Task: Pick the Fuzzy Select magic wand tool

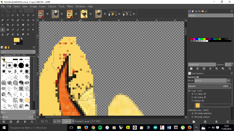Action: (18, 15)
